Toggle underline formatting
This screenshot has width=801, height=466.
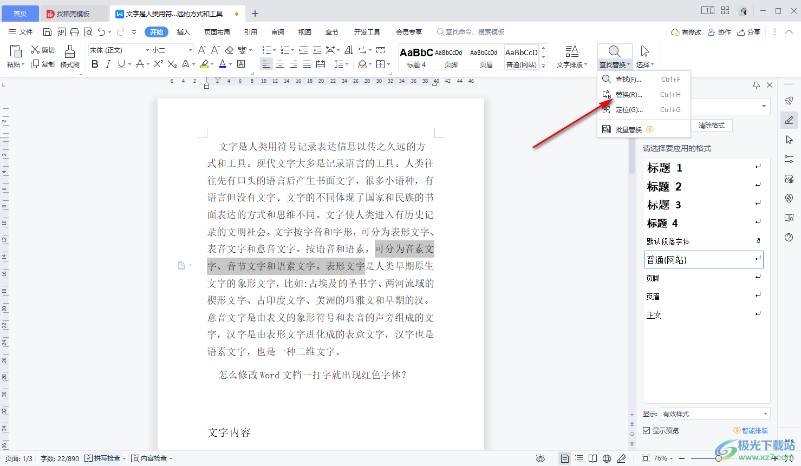click(x=121, y=64)
